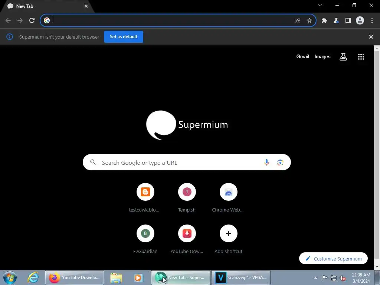Screen dimensions: 380x285
Task: Open the testcowk.blo... shortcut
Action: 145,198
